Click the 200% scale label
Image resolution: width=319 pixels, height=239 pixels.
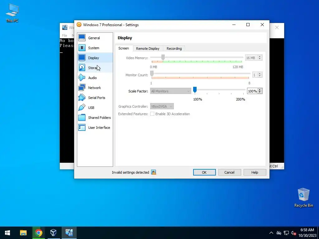(x=240, y=99)
